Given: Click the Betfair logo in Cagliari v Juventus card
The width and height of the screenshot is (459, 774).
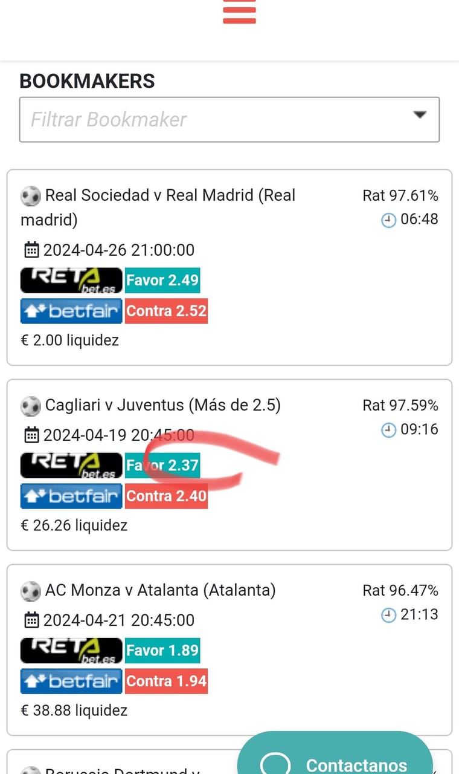Looking at the screenshot, I should [71, 496].
